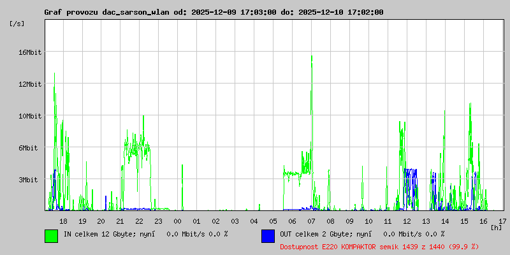Click the '06' hour tick label

click(x=292, y=221)
